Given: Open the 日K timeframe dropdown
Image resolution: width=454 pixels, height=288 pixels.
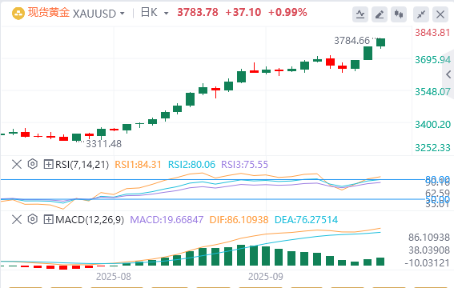Looking at the screenshot, I should click(x=155, y=13).
